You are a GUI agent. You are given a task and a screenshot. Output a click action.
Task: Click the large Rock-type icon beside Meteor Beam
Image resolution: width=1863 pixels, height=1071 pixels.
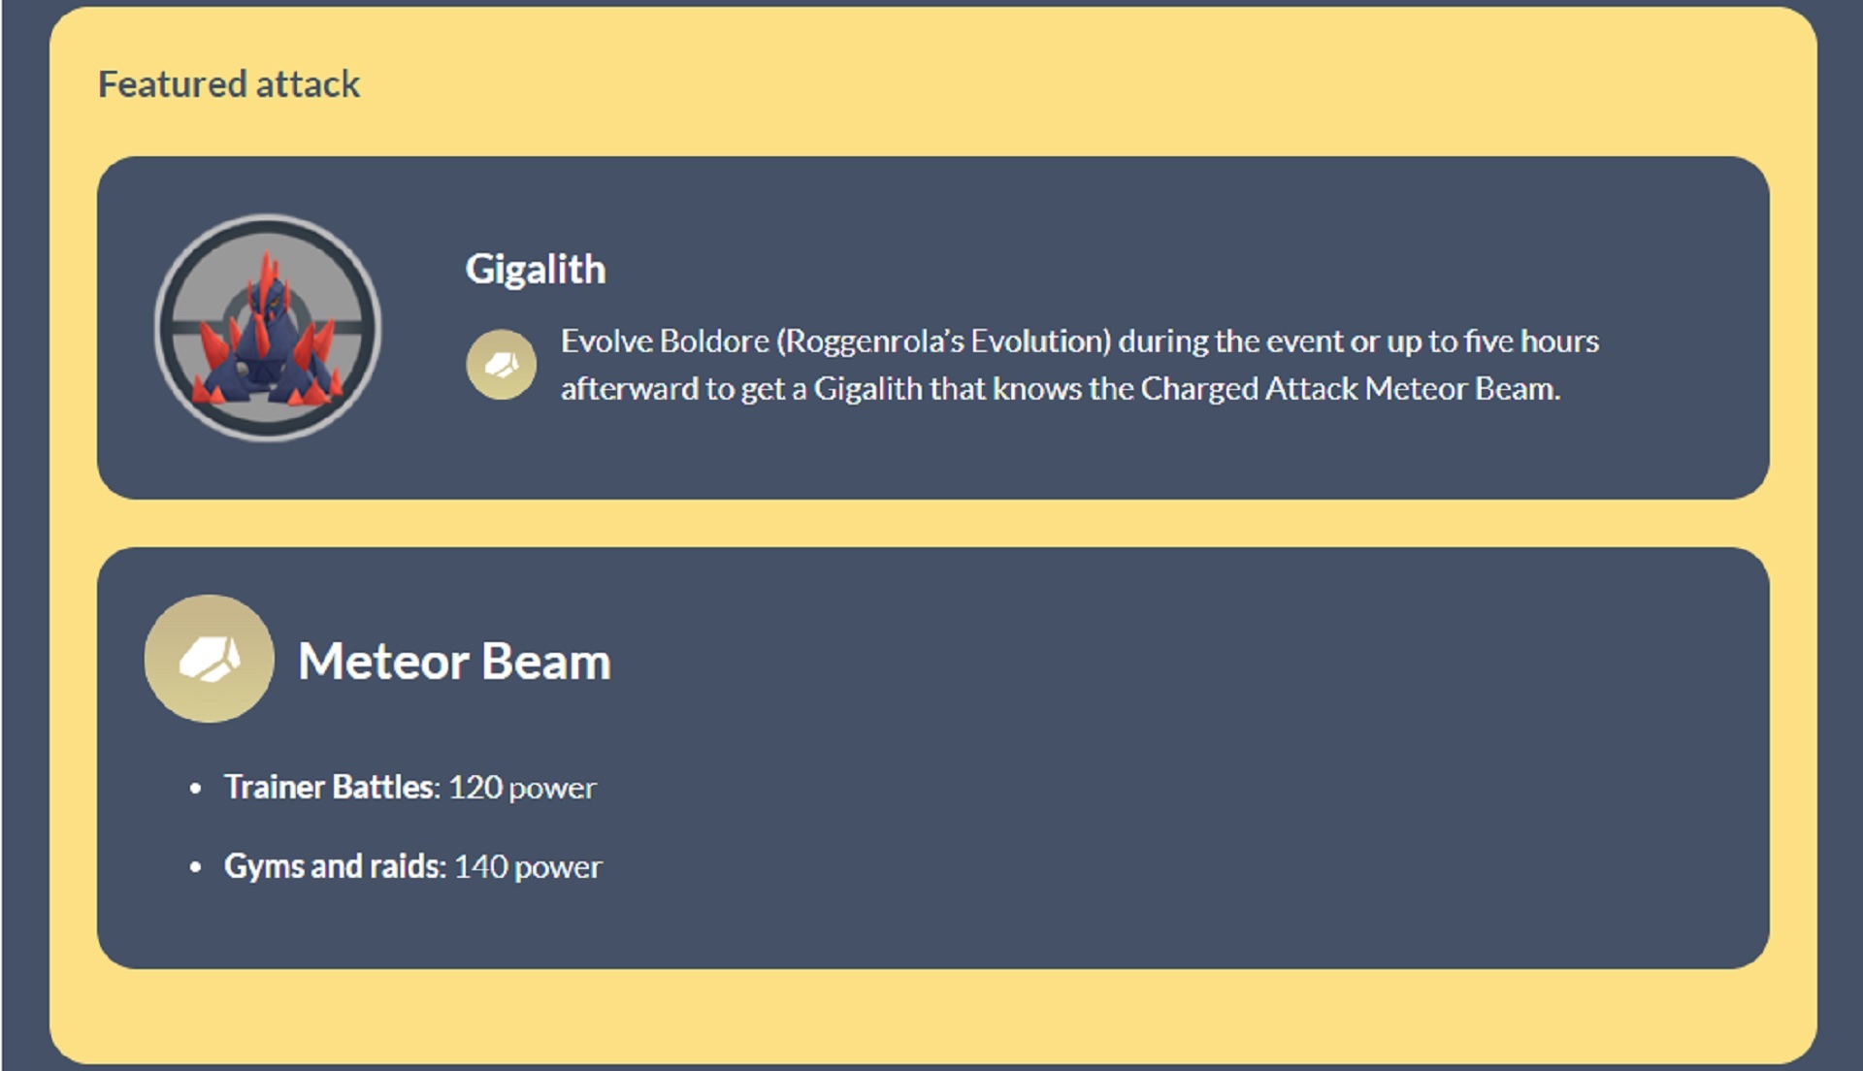[x=209, y=659]
